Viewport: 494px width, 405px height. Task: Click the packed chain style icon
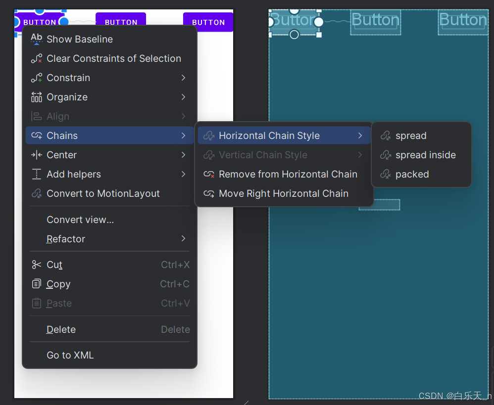[386, 174]
